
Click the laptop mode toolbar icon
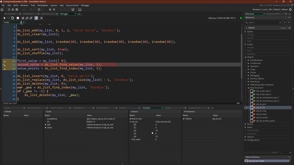pos(79,10)
